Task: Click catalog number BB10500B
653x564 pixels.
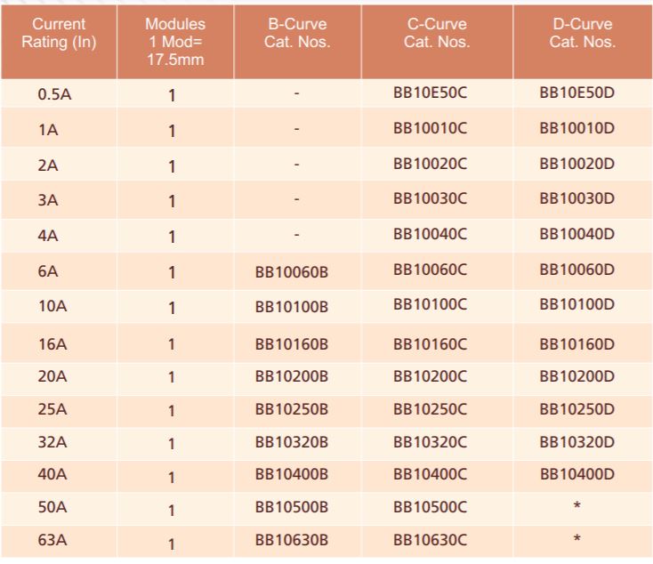Action: [292, 507]
